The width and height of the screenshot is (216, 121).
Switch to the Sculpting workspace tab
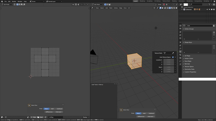pyautogui.click(x=150, y=1)
